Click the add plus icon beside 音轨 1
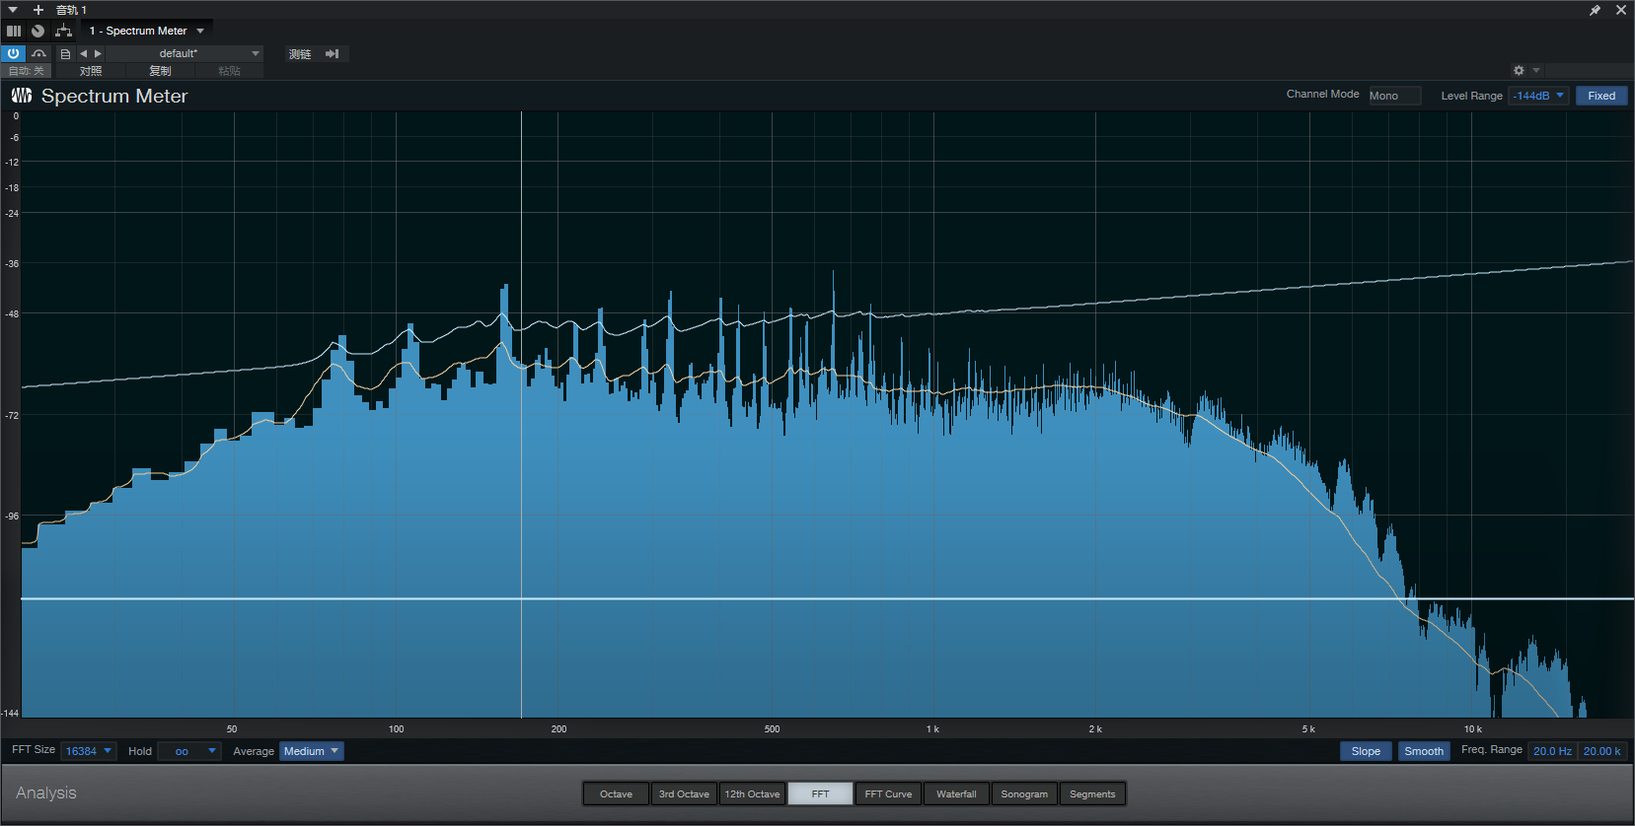This screenshot has width=1635, height=826. [38, 10]
